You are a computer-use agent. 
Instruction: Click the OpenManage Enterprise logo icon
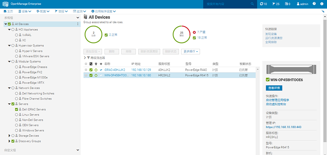coord(5,4)
